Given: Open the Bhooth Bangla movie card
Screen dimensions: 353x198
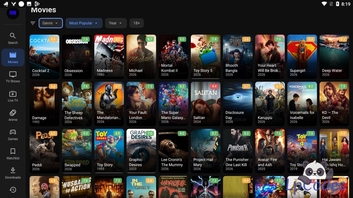Looking at the screenshot, I should pyautogui.click(x=238, y=57).
